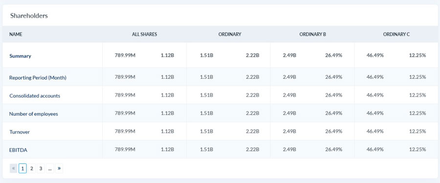Go to next pages with double arrow
440x183 pixels.
pos(59,168)
